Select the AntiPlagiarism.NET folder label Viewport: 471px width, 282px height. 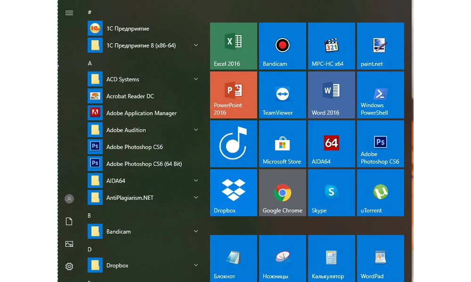[x=130, y=197]
